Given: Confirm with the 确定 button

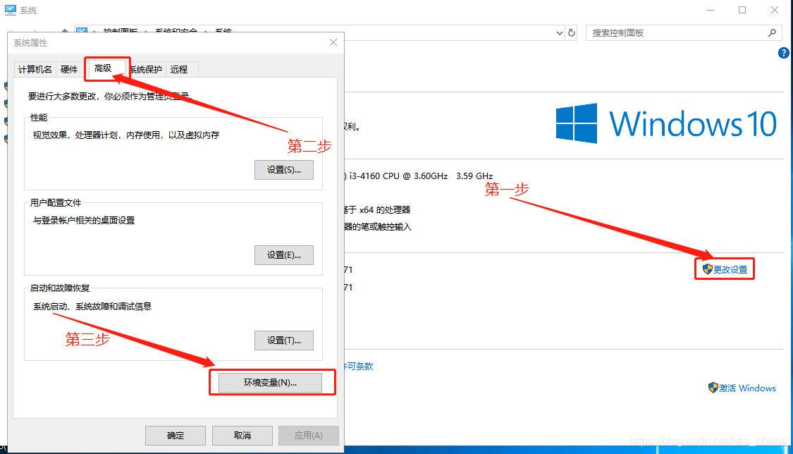Looking at the screenshot, I should (176, 435).
